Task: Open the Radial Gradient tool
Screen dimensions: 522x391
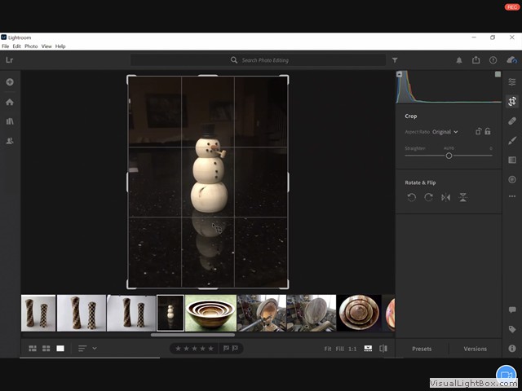Action: 512,179
